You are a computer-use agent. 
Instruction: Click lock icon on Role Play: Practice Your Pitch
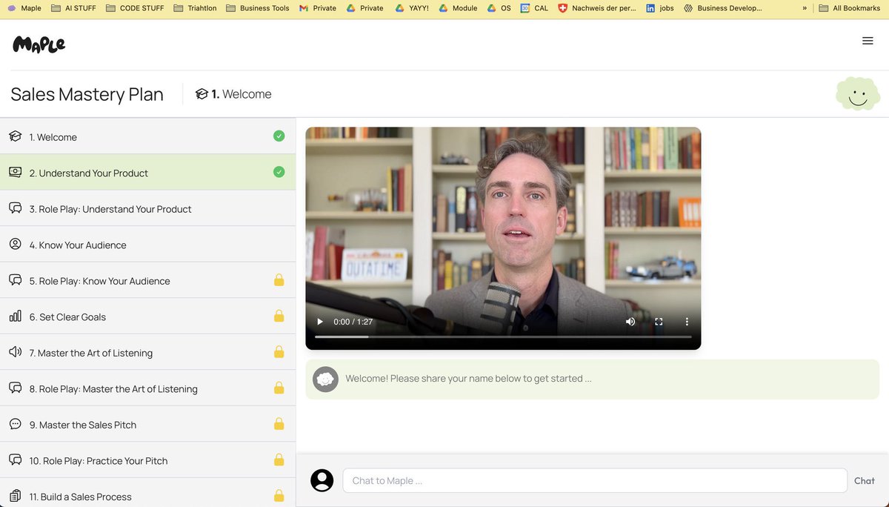(x=279, y=460)
